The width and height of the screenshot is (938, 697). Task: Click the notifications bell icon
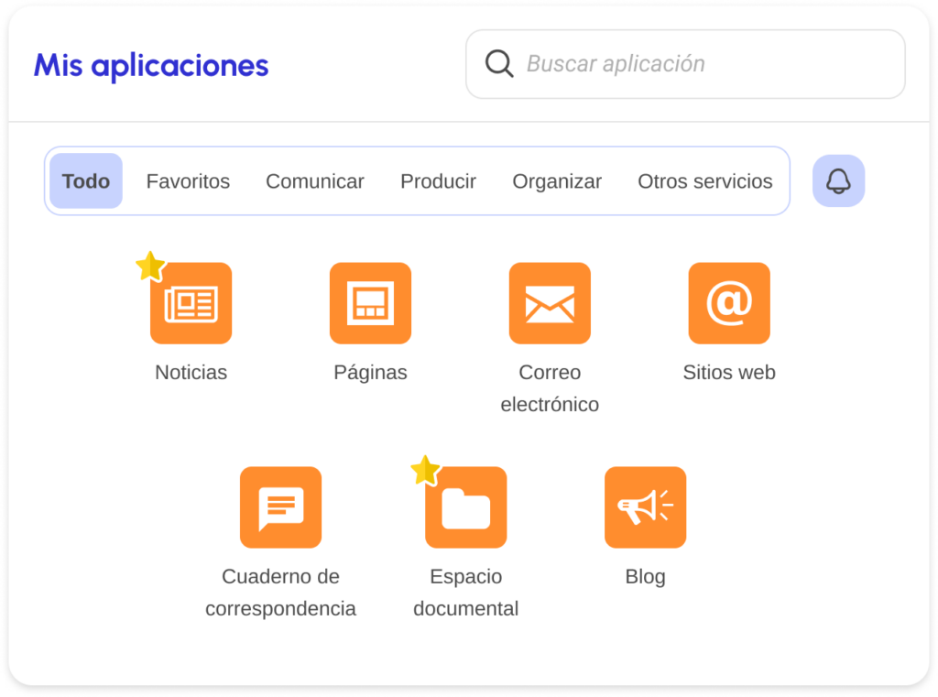click(x=838, y=180)
